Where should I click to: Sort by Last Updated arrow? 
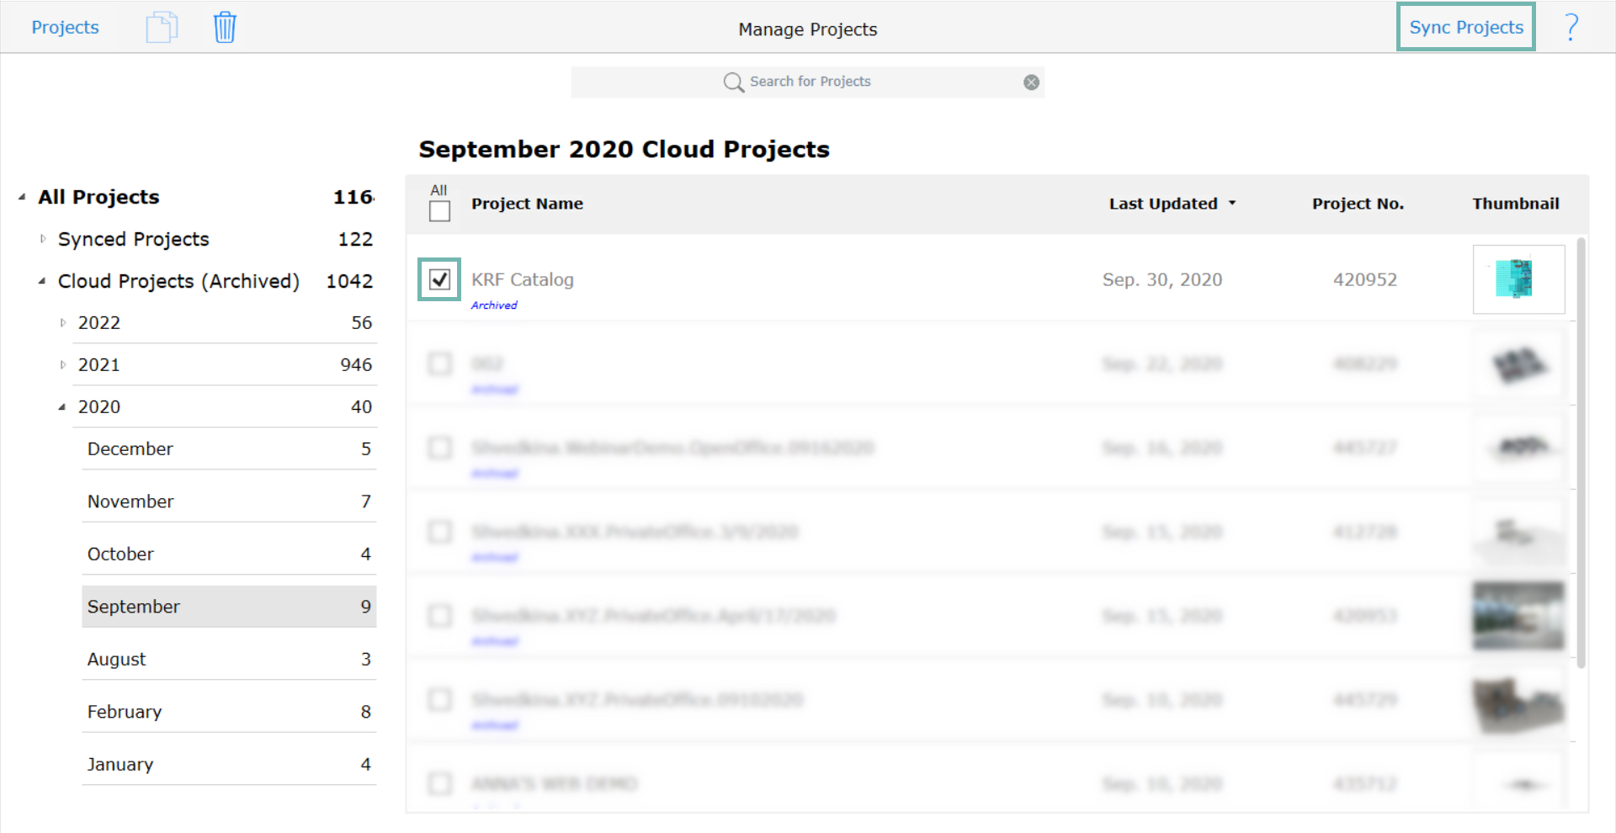[x=1232, y=204]
